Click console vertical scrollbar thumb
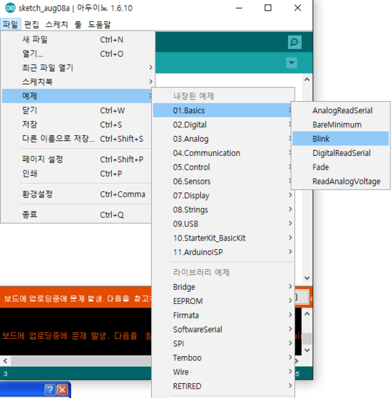Screen dimensions: 392x398 307,339
